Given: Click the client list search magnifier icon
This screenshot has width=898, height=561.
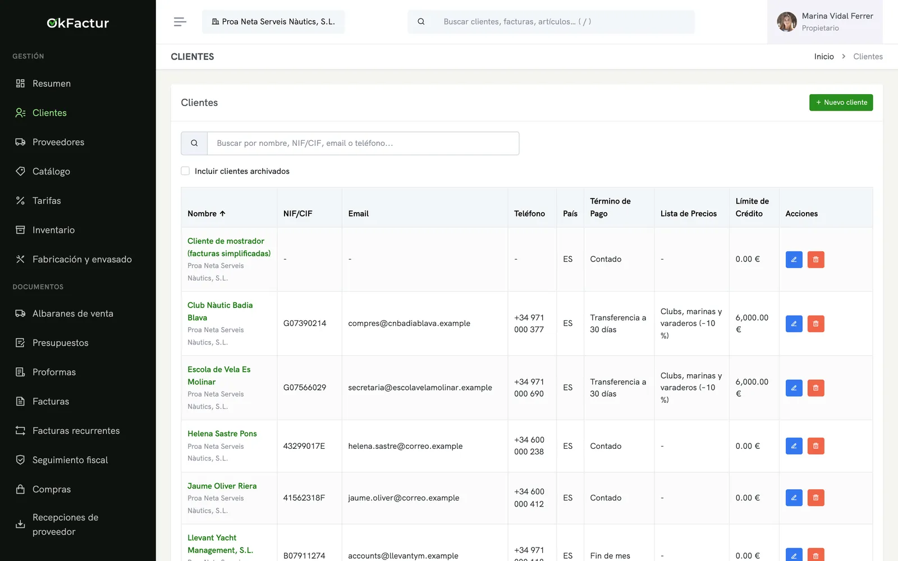Looking at the screenshot, I should [194, 143].
